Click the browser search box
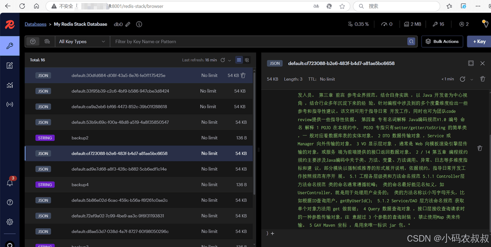The width and height of the screenshot is (491, 247). click(397, 6)
